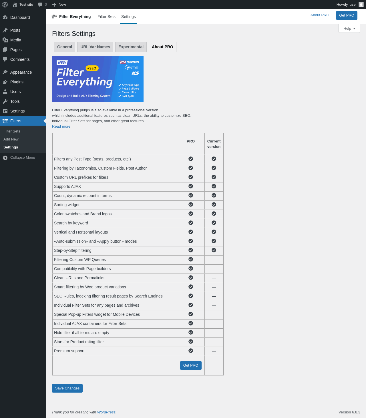Click the 'Individual AJAX containers for Filter Sets' row
Image resolution: width=366 pixels, height=418 pixels.
tap(138, 324)
